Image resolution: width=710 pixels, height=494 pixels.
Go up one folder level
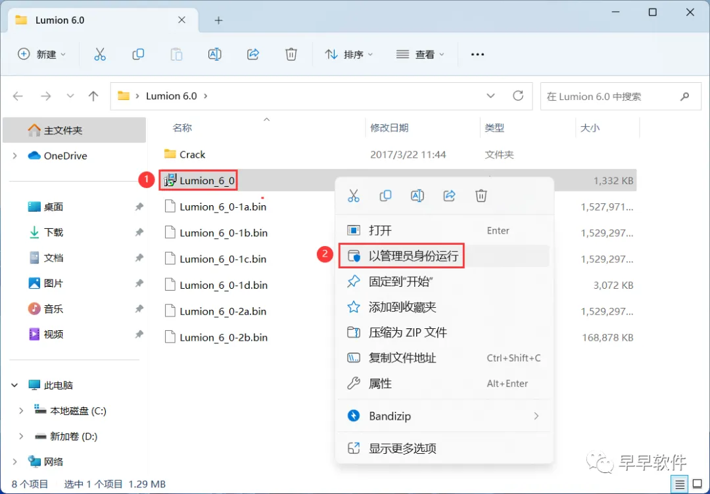coord(93,96)
